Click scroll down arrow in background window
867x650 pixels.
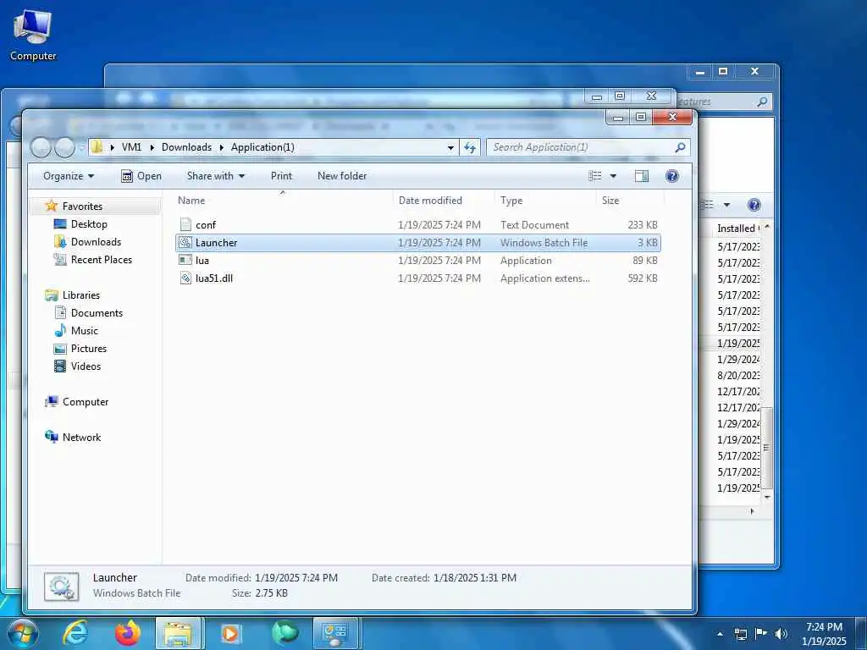(767, 497)
